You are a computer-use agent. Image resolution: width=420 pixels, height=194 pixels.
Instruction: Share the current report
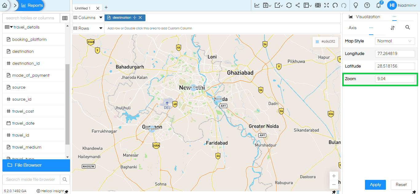tap(298, 5)
